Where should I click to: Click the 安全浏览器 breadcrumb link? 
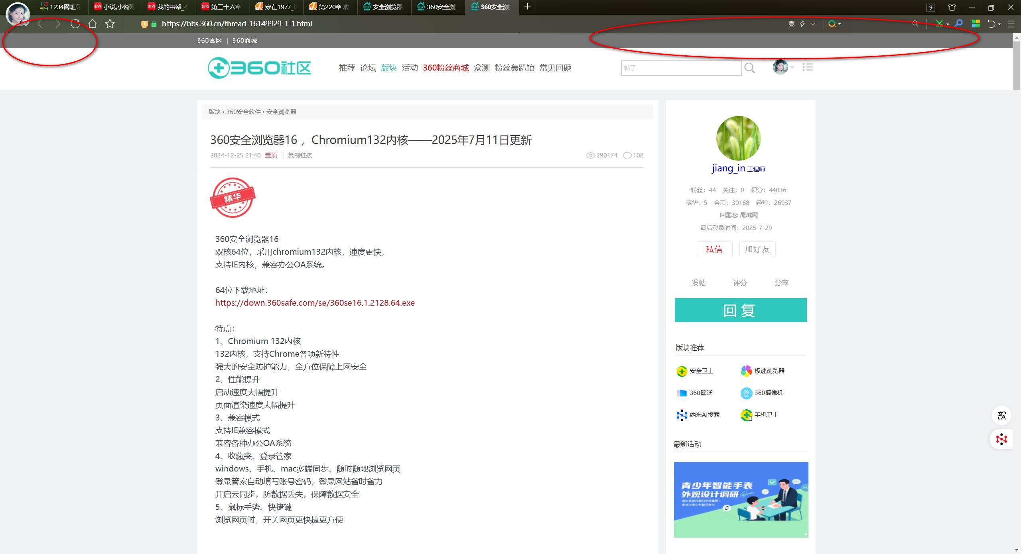(281, 112)
